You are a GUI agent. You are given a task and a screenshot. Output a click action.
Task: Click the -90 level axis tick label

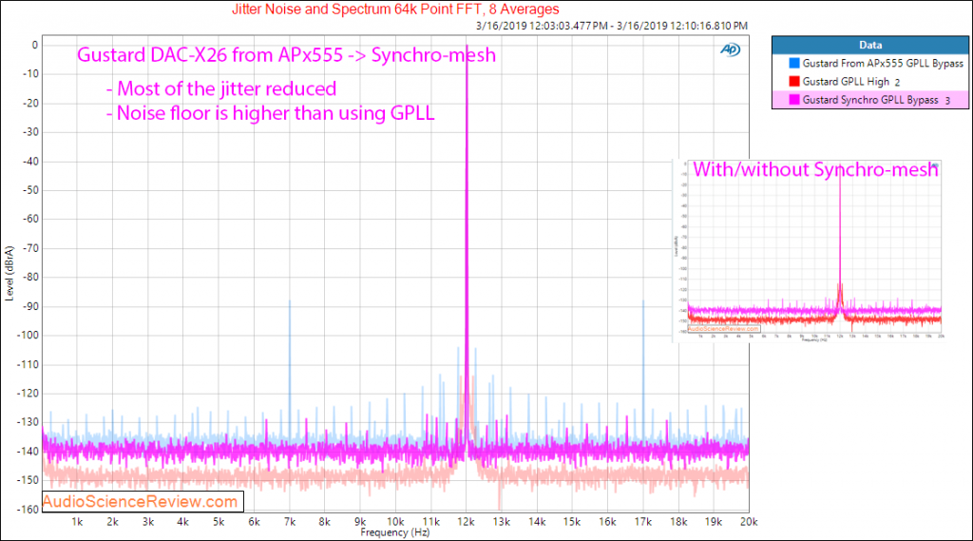30,306
